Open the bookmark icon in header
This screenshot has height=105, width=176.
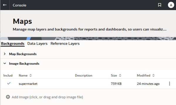pyautogui.click(x=160, y=5)
